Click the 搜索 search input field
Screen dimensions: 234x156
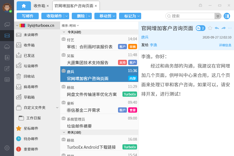[x=192, y=16]
